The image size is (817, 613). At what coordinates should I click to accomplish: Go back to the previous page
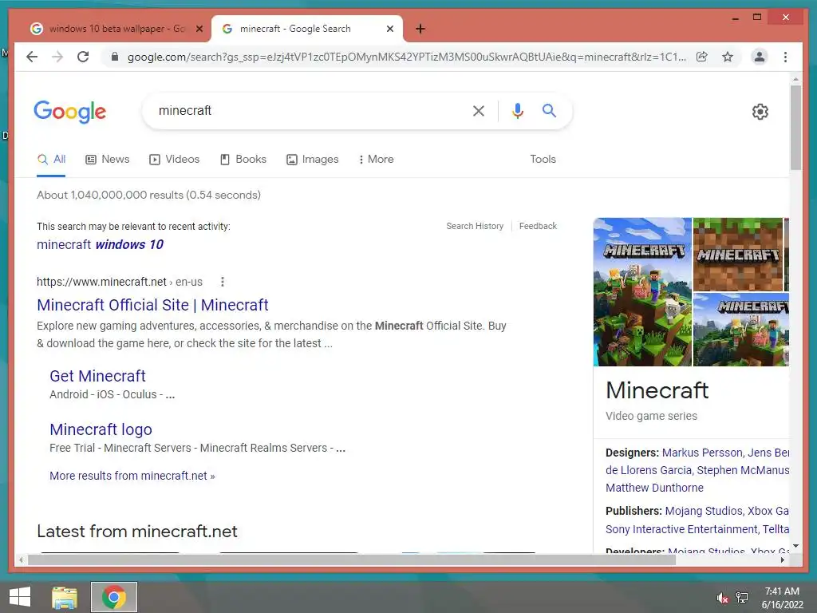point(32,57)
